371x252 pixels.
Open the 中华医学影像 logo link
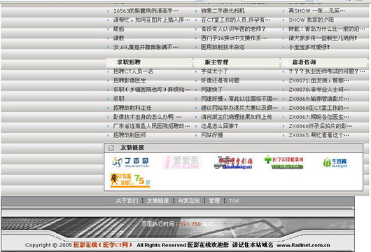pyautogui.click(x=233, y=162)
